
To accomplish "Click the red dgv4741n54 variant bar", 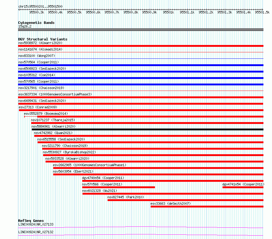I will (x=243, y=187).
